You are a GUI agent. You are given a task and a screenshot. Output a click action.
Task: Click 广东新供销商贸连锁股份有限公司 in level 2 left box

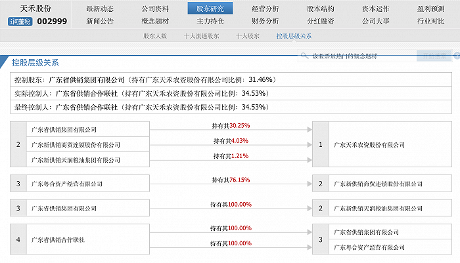click(76, 145)
